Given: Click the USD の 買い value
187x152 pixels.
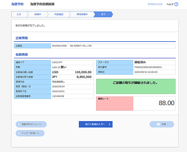Looking at the screenshot, I should click(59, 67).
